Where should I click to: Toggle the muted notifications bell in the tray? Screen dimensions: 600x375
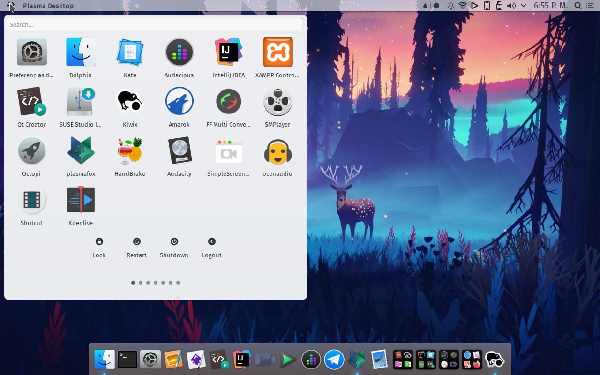pyautogui.click(x=450, y=6)
